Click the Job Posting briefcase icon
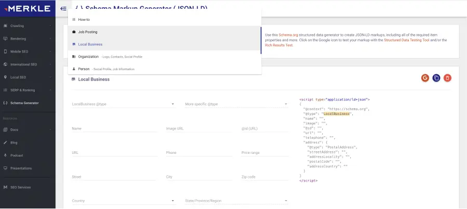Screen dimensions: 467x209 [x=74, y=32]
